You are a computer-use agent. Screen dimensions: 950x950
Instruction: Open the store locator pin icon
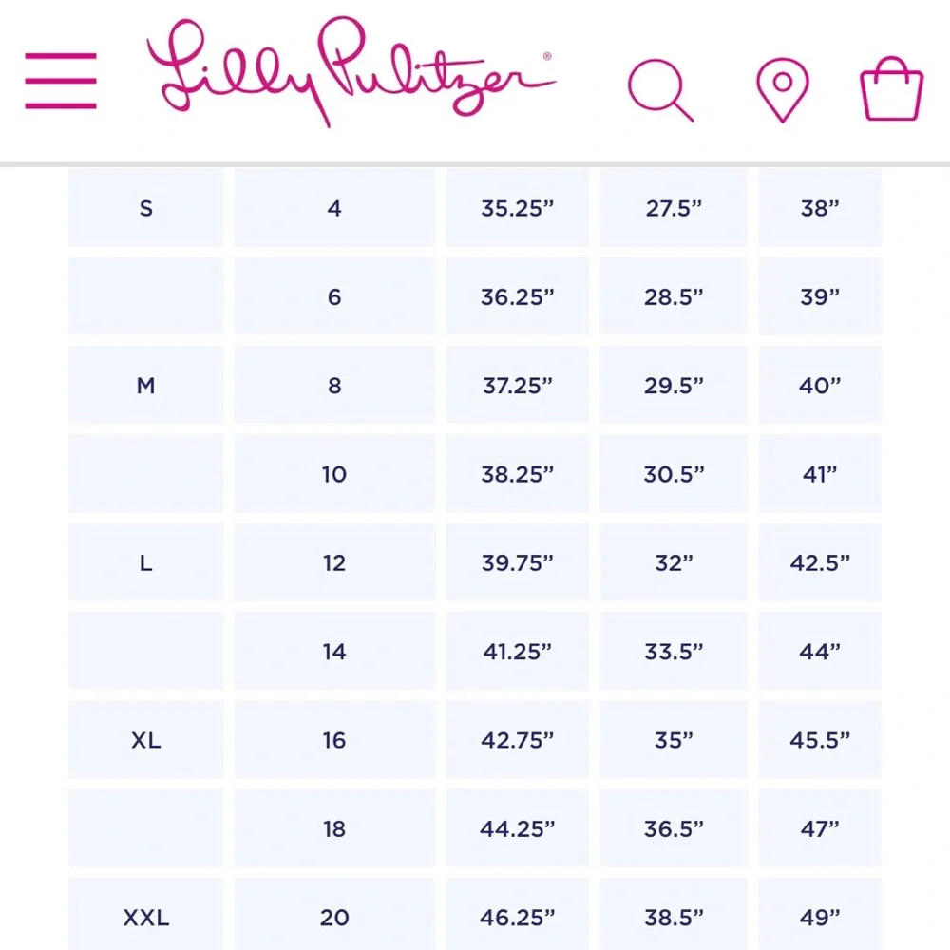pos(782,88)
